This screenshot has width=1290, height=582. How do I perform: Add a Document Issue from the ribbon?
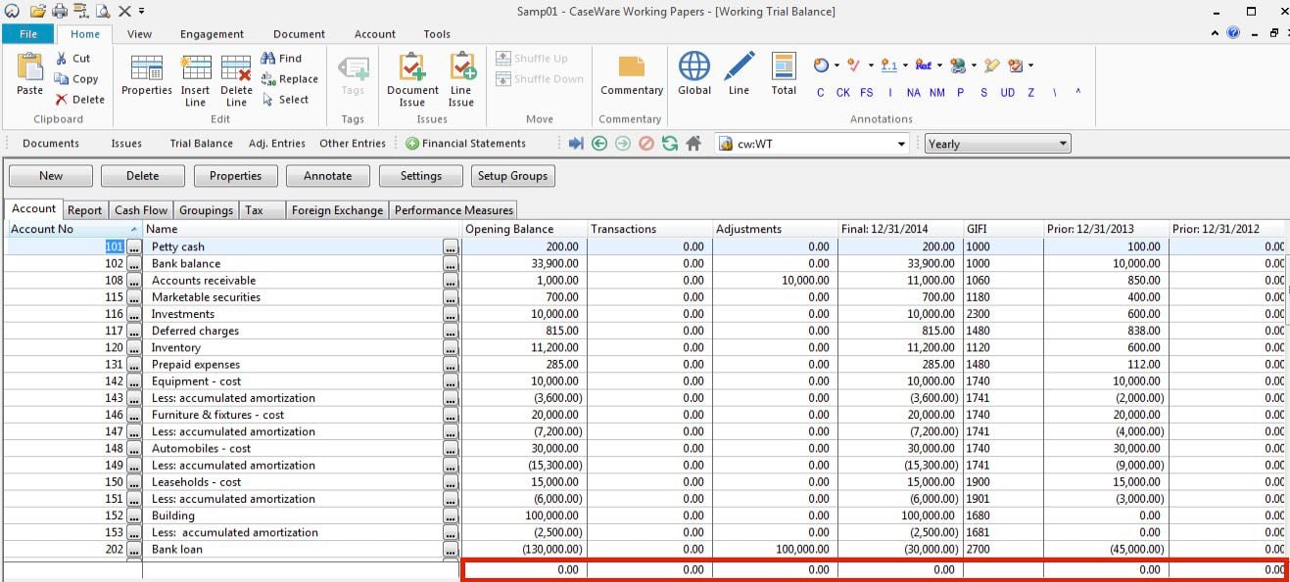coord(412,80)
